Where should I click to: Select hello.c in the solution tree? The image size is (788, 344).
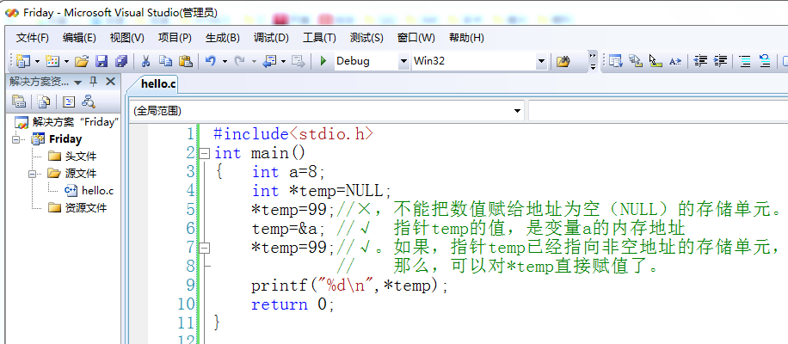[x=97, y=190]
